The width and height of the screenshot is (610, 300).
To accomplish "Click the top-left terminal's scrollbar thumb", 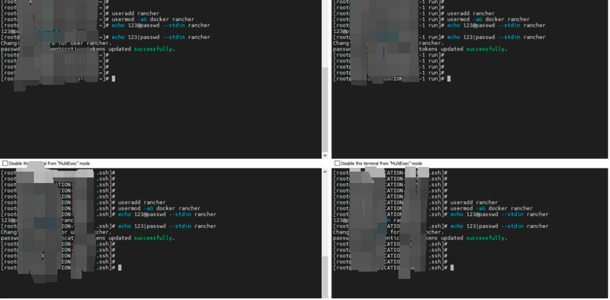I will click(x=325, y=109).
